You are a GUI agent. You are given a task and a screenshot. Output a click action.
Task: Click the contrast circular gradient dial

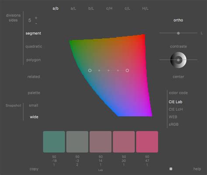coord(178,60)
